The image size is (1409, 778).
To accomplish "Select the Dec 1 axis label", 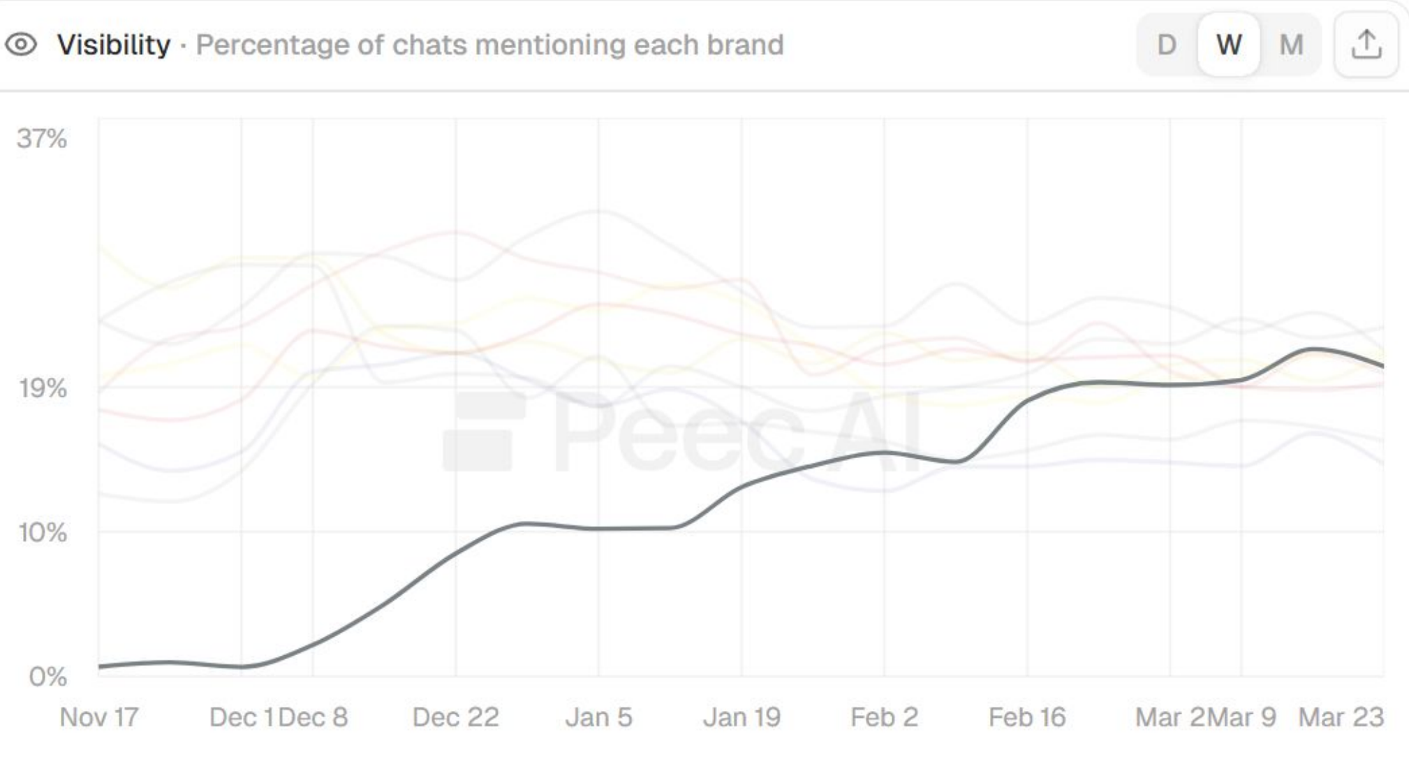I will pyautogui.click(x=242, y=717).
